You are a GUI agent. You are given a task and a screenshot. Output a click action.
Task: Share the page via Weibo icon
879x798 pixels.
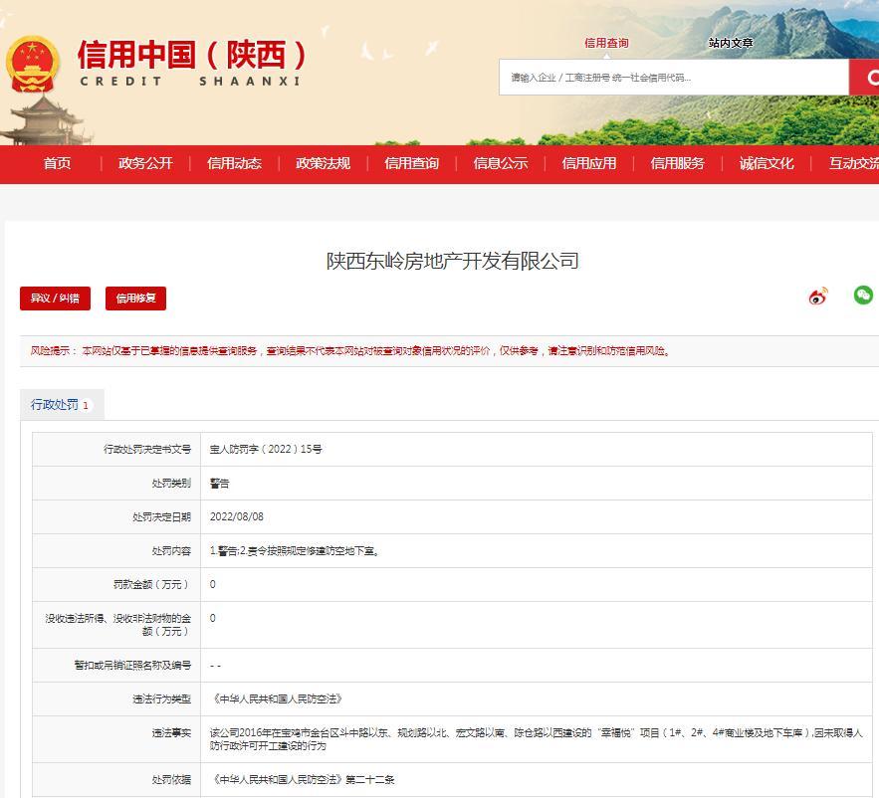coord(818,296)
